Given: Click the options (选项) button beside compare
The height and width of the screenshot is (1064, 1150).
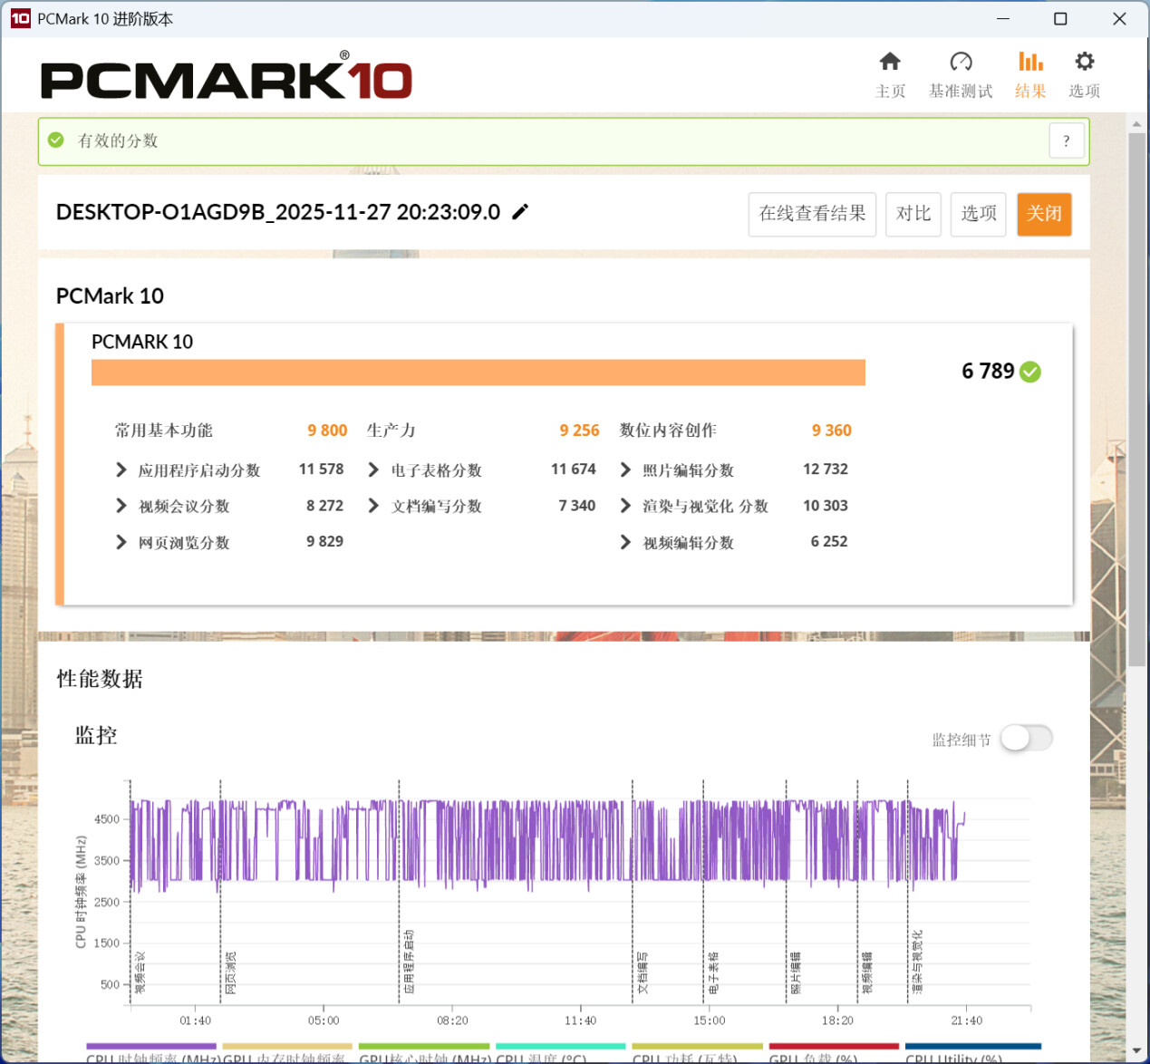Looking at the screenshot, I should click(x=978, y=214).
